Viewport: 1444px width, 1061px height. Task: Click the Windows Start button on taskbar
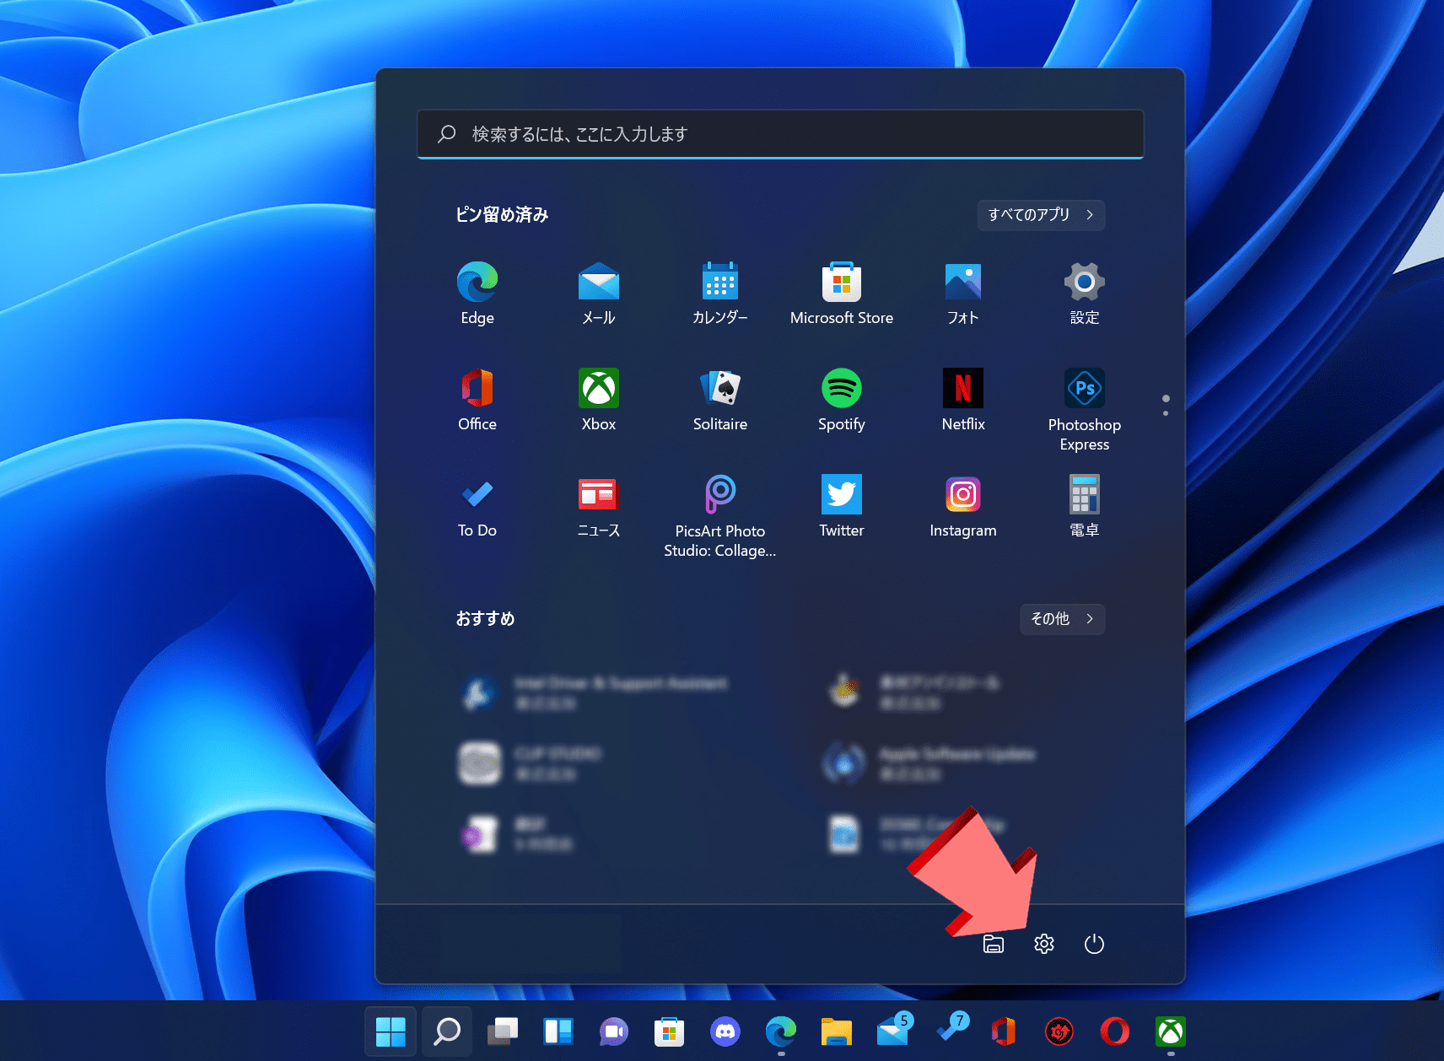tap(391, 1031)
